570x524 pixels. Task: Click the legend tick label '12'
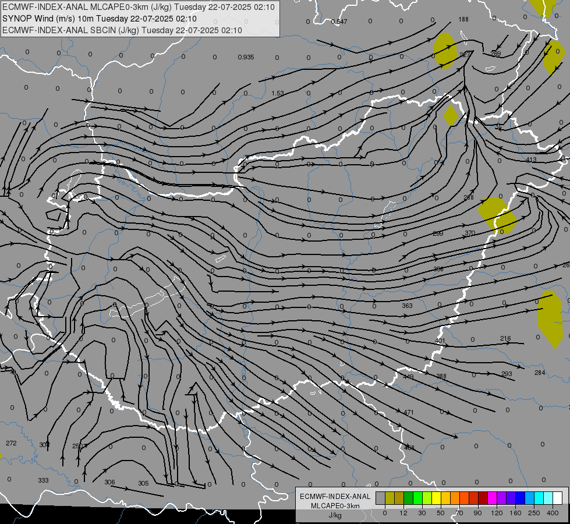(x=403, y=513)
